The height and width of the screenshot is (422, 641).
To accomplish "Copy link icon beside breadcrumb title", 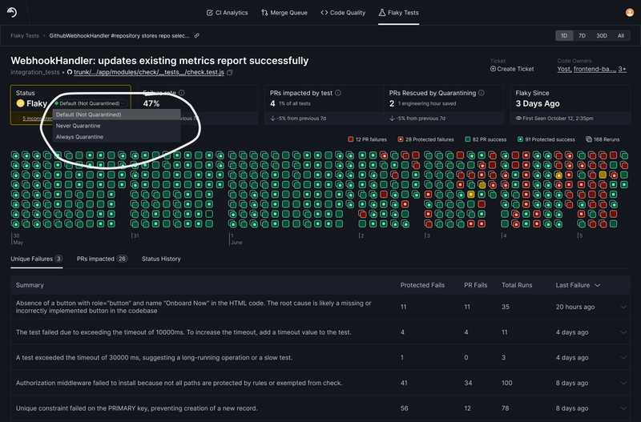I will coord(196,35).
